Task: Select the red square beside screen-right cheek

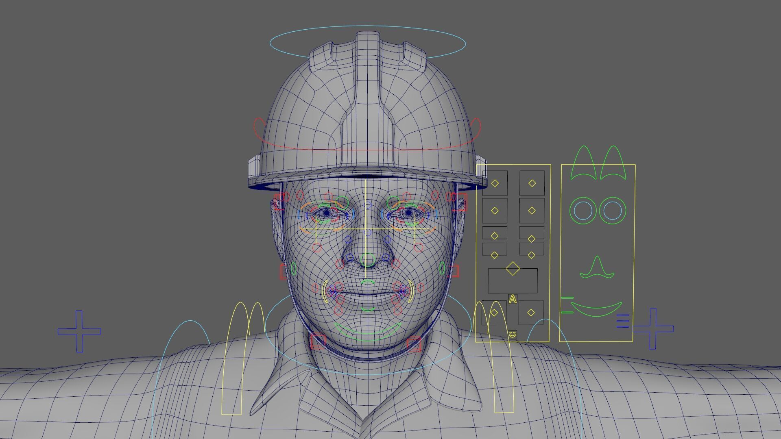Action: (454, 271)
